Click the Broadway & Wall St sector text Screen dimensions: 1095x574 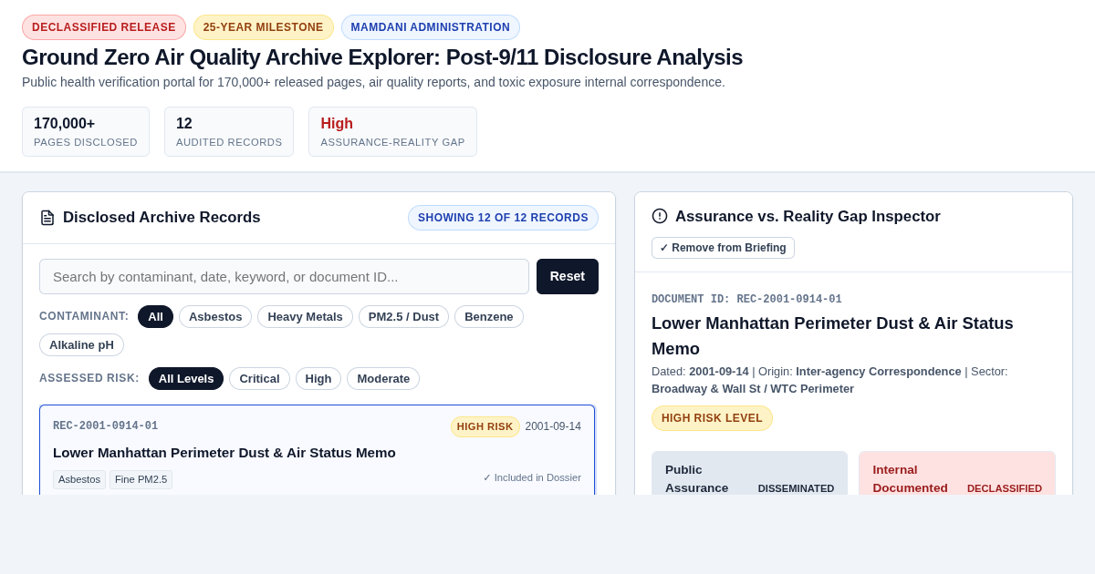click(753, 388)
